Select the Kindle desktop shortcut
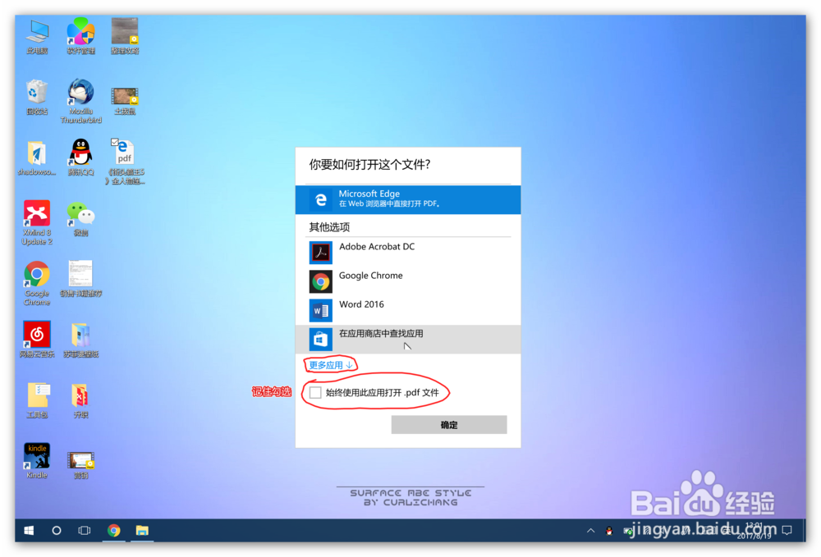Screen dimensions: 821x557 [x=37, y=461]
